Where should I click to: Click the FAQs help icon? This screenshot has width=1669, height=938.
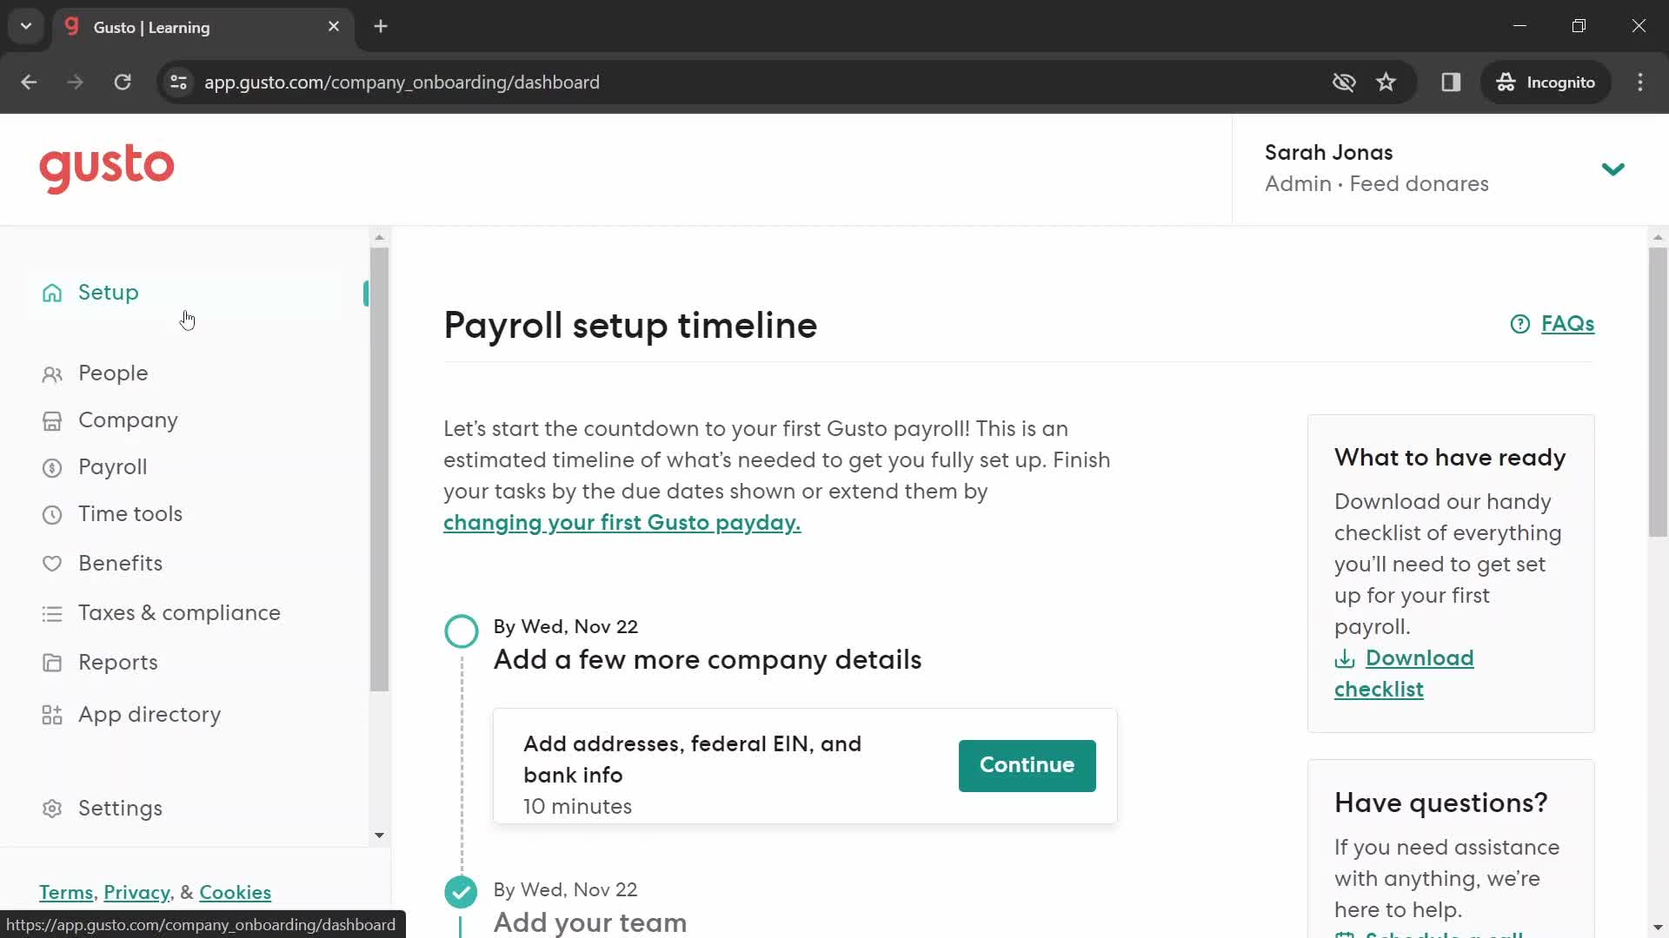1520,323
